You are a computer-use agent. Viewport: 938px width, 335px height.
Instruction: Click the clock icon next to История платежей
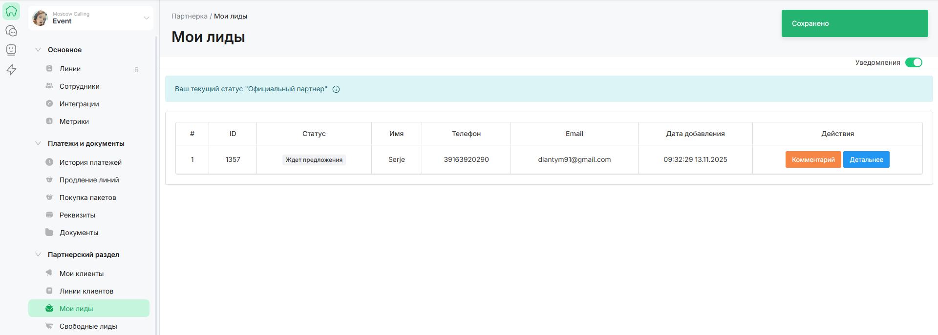coord(49,162)
